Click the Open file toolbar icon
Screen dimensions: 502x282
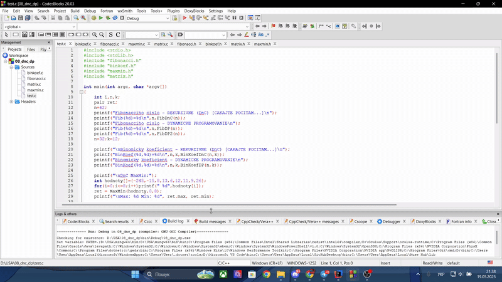(13, 18)
